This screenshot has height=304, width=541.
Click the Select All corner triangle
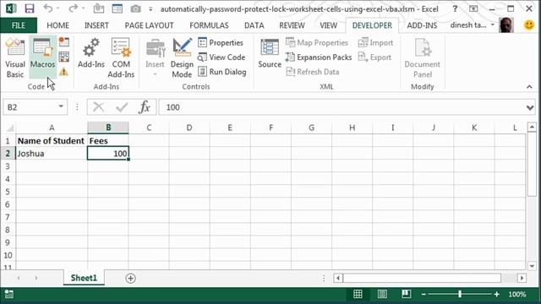pos(9,128)
